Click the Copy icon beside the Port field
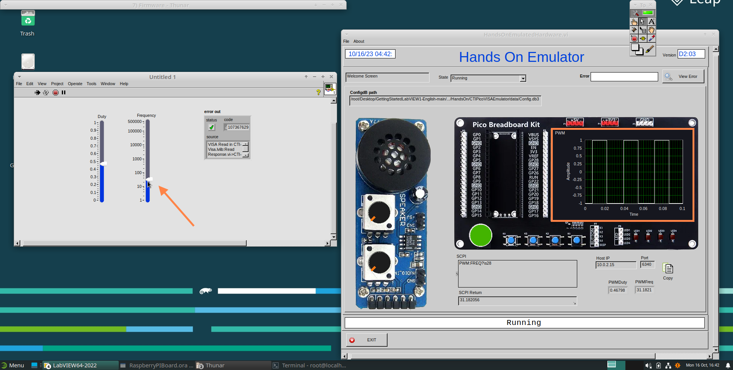Screen dimensions: 733x370 [668, 268]
